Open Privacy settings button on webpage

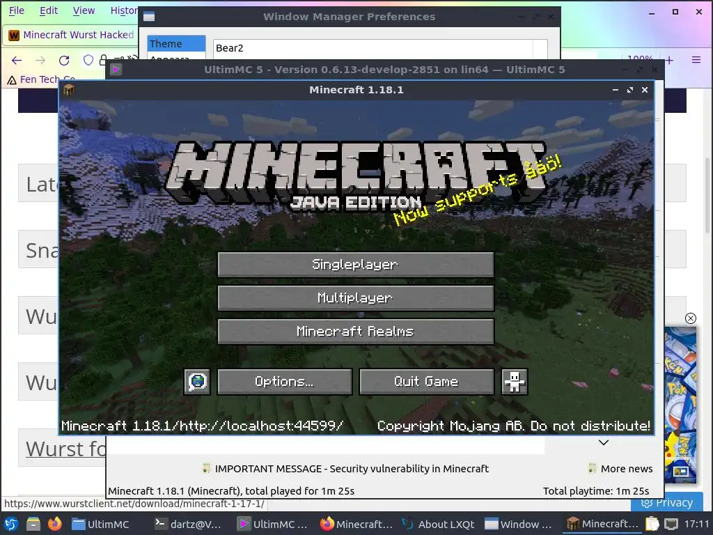pyautogui.click(x=666, y=502)
